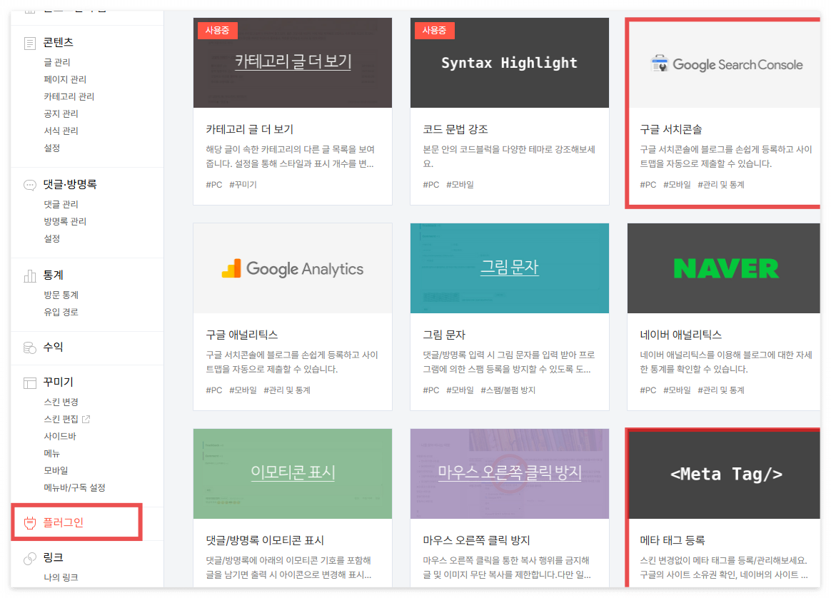Open 수익 menu
Screen dimensions: 831x598
(53, 347)
